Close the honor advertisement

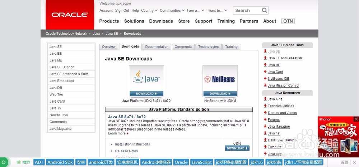[x=356, y=119]
